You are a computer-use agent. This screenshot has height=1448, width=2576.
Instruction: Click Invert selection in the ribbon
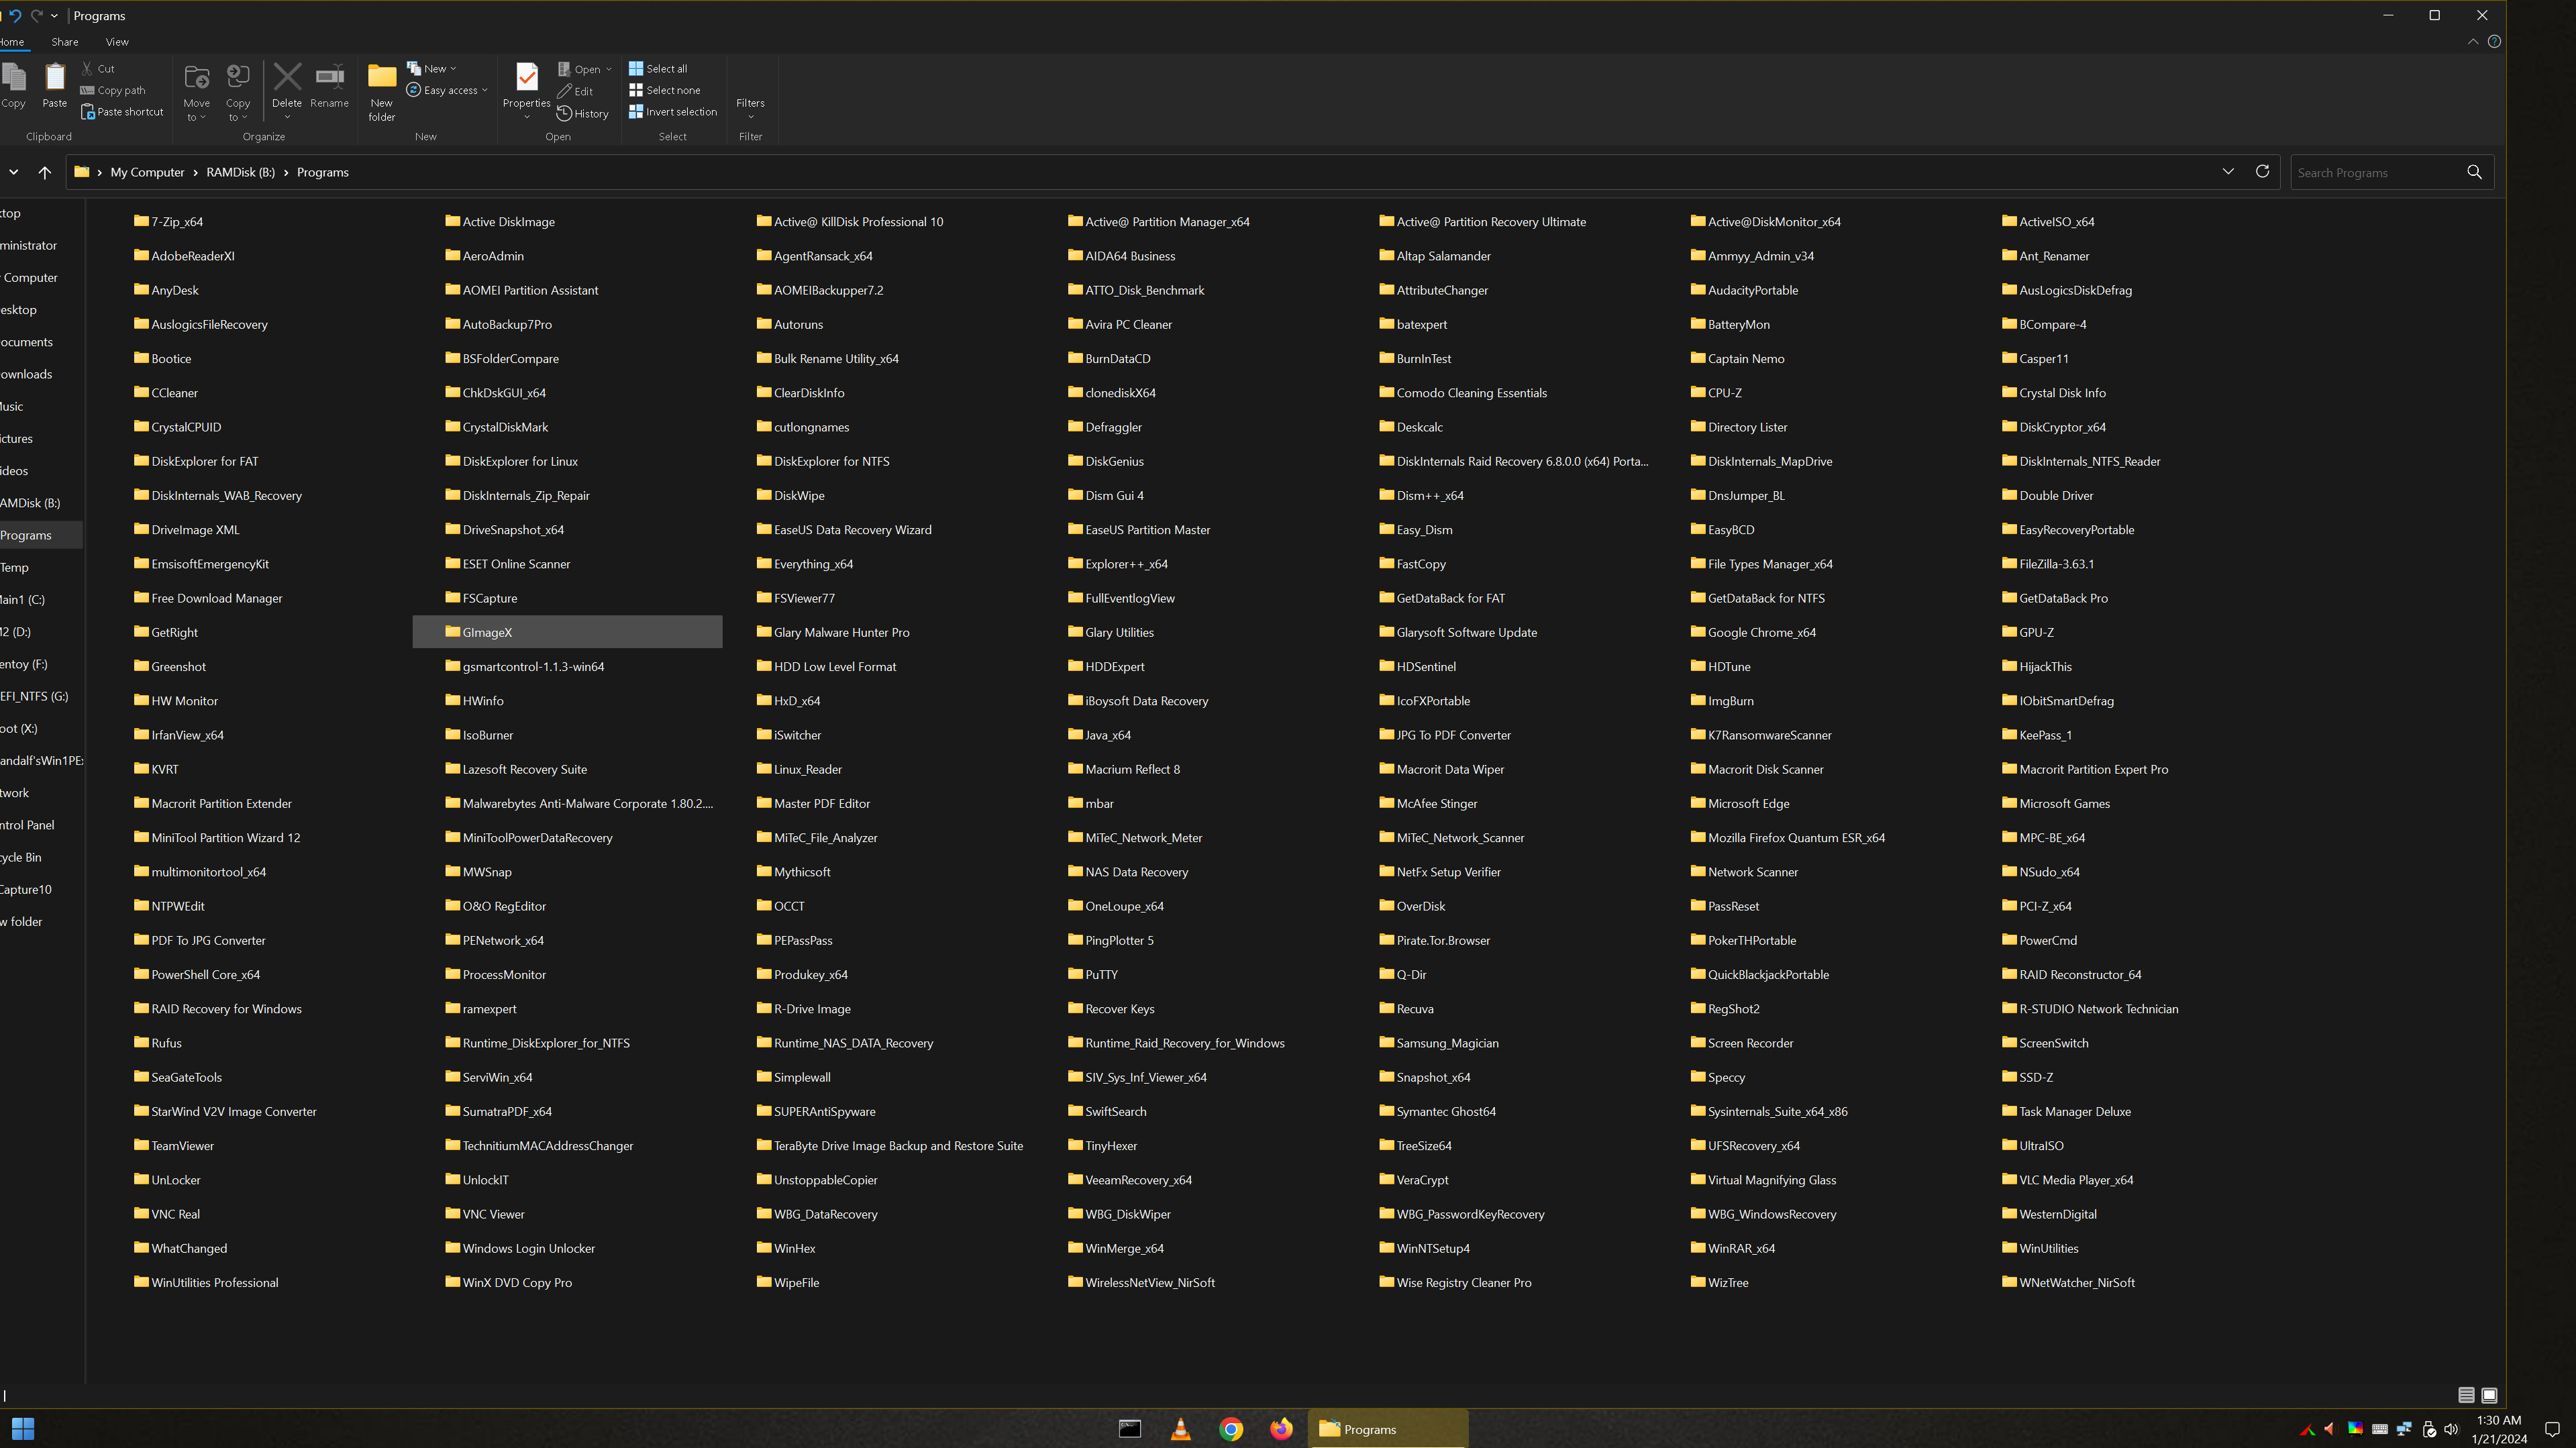(x=673, y=112)
